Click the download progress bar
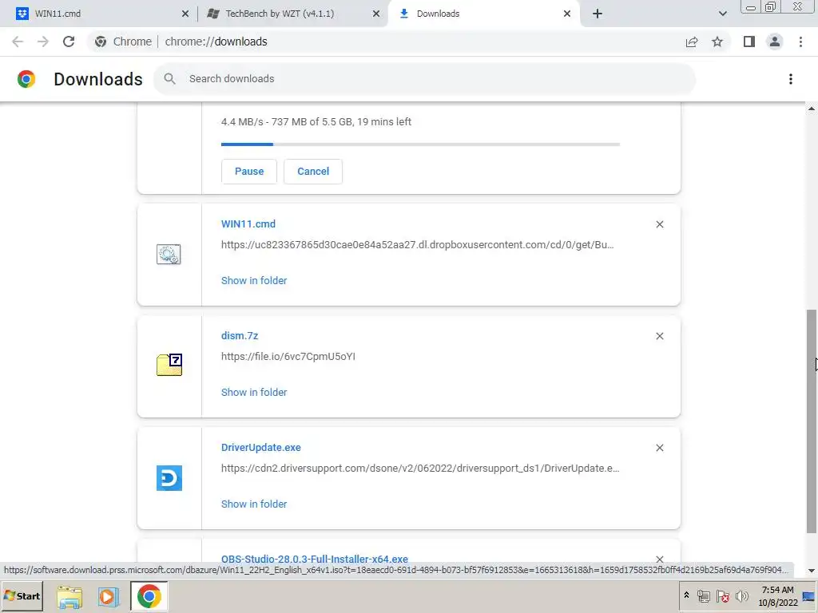 click(x=420, y=144)
